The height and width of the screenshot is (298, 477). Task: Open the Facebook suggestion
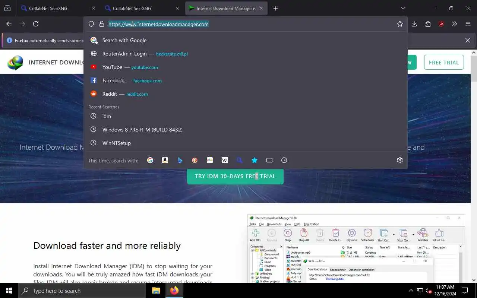point(246,80)
